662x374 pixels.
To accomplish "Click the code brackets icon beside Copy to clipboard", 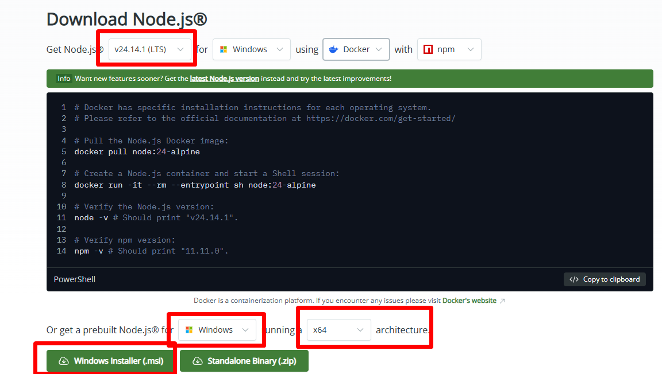I will click(x=574, y=279).
